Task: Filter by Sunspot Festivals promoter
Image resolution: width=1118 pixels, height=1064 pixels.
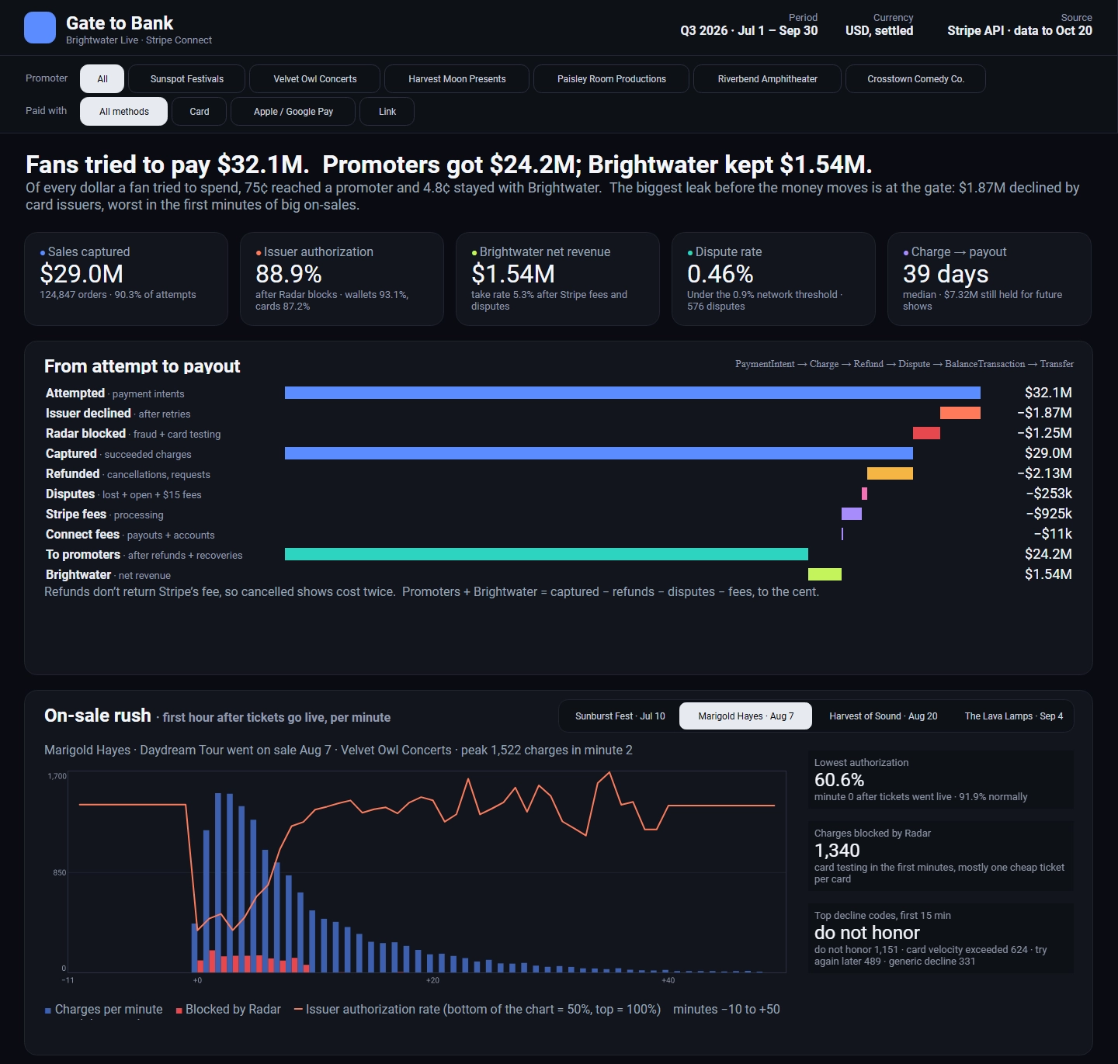Action: (187, 79)
